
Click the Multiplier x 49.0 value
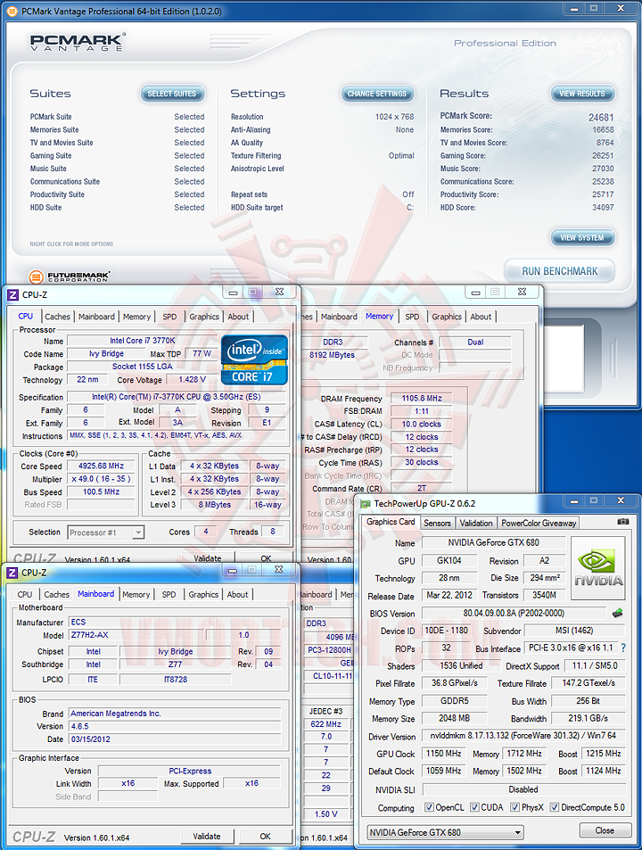[101, 479]
